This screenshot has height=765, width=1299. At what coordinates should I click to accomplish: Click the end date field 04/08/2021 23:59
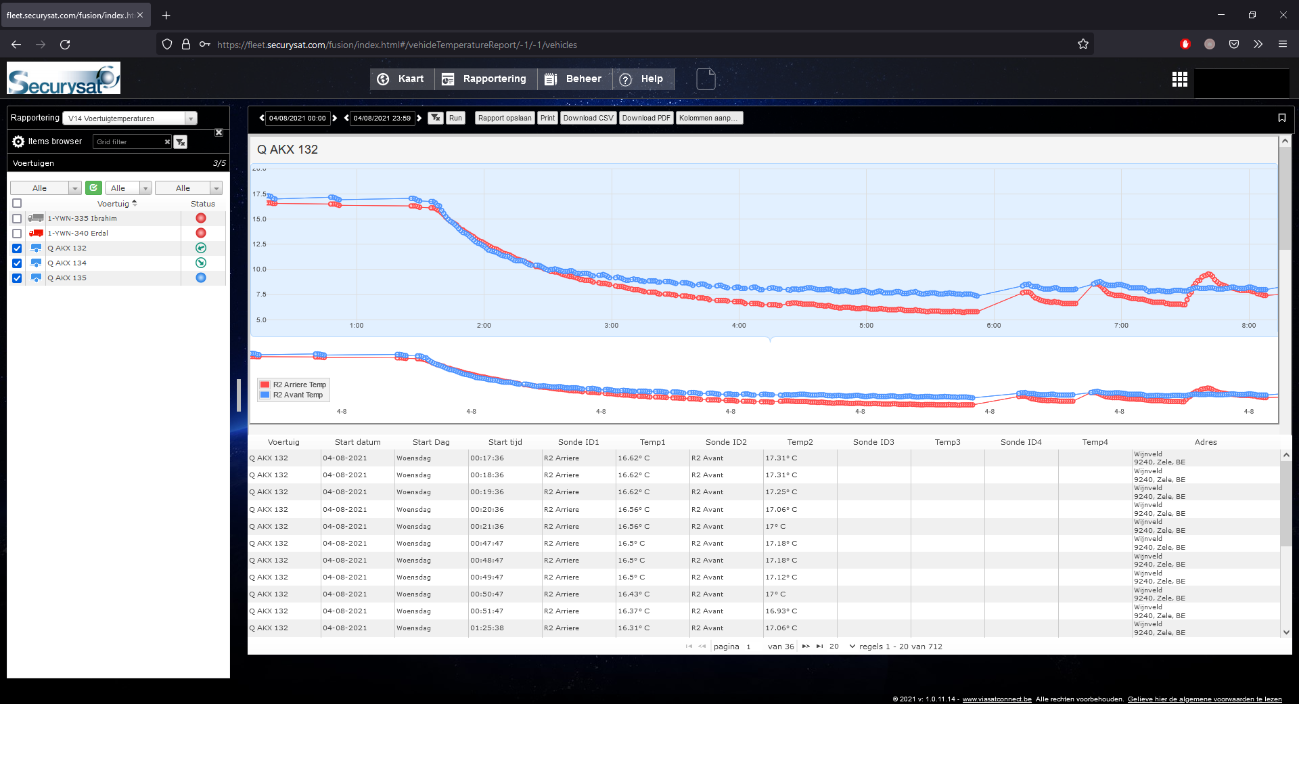pos(382,118)
